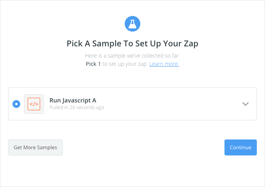Click the gray tile around the code icon
The image size is (265, 187).
pyautogui.click(x=34, y=104)
